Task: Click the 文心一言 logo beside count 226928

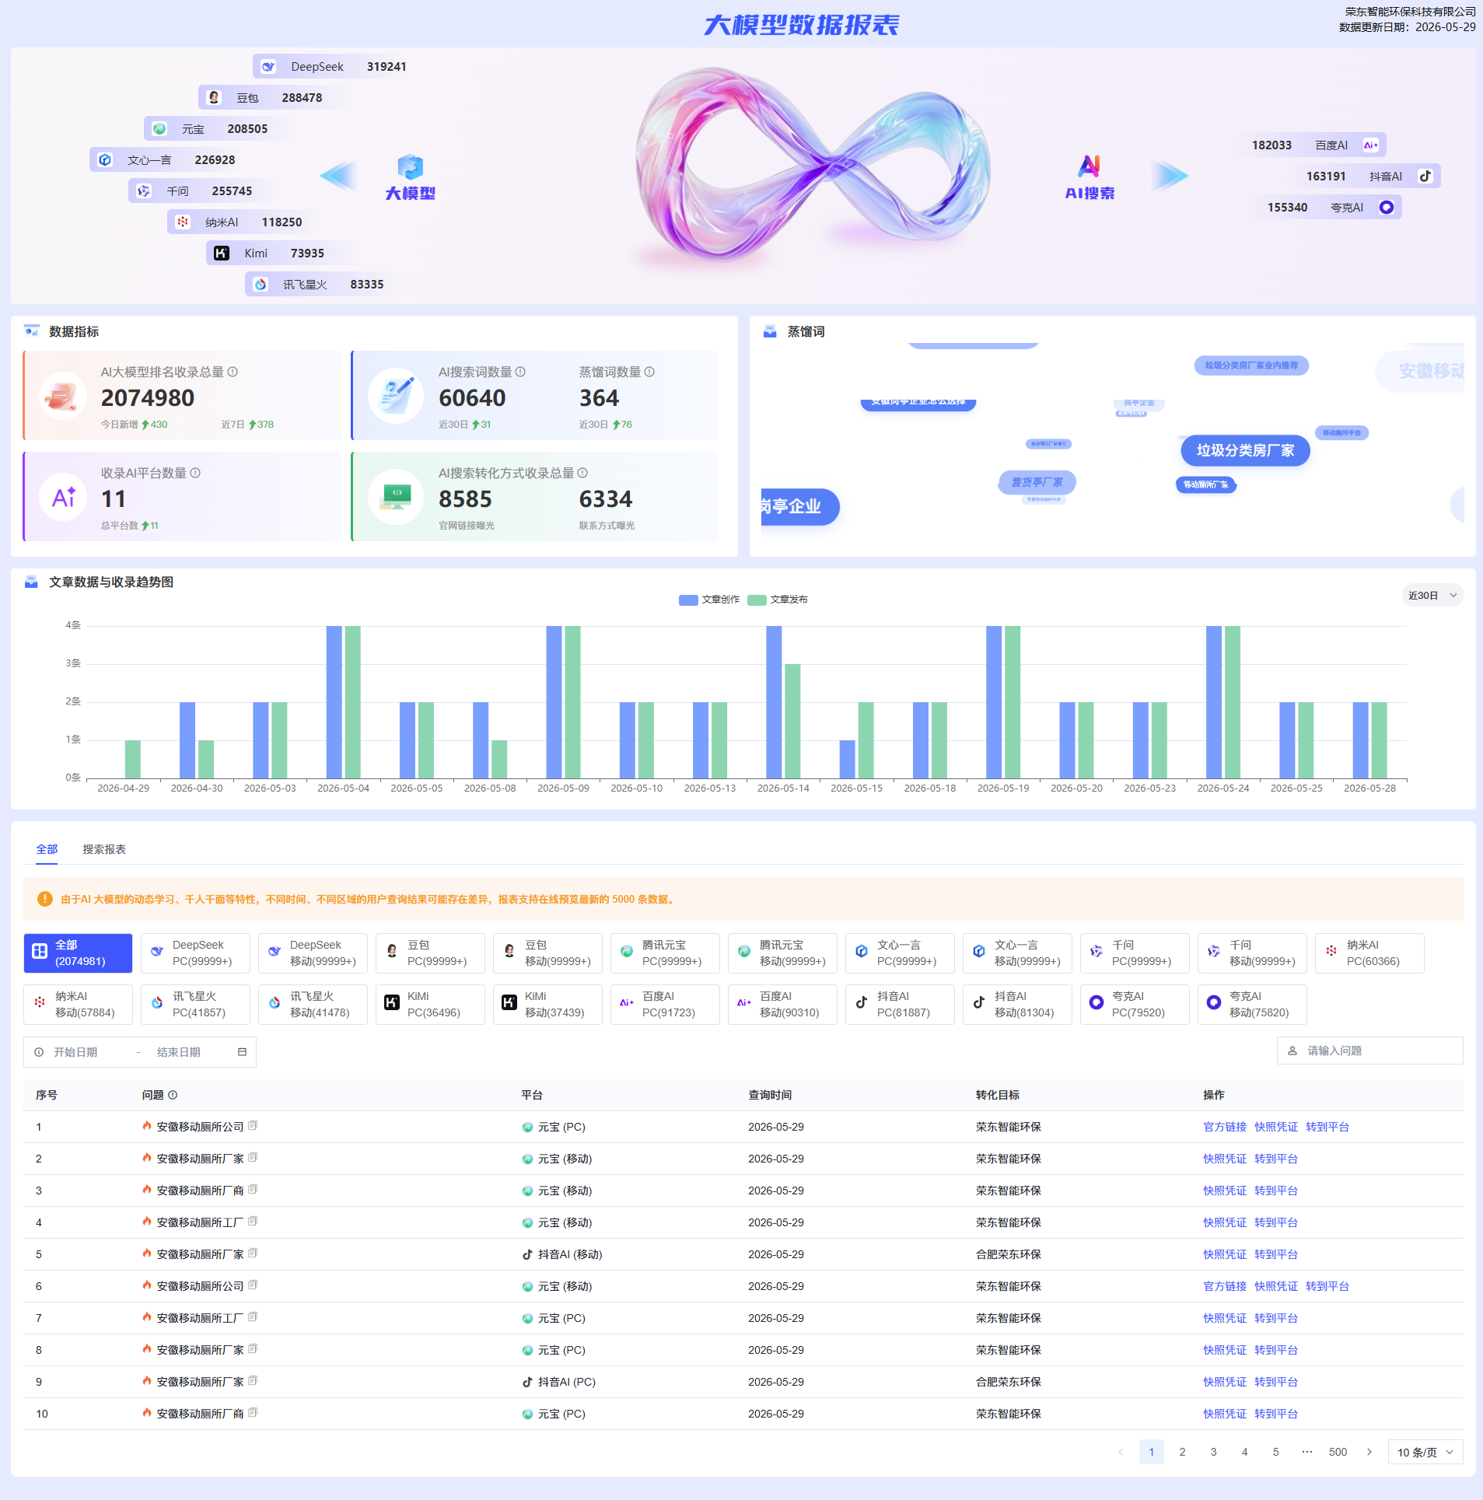Action: click(105, 160)
